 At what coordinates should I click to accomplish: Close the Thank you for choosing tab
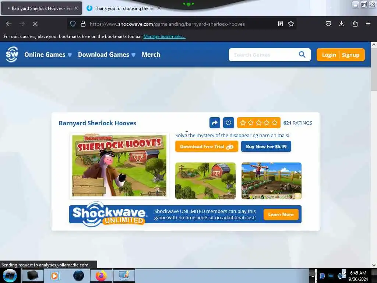(159, 8)
